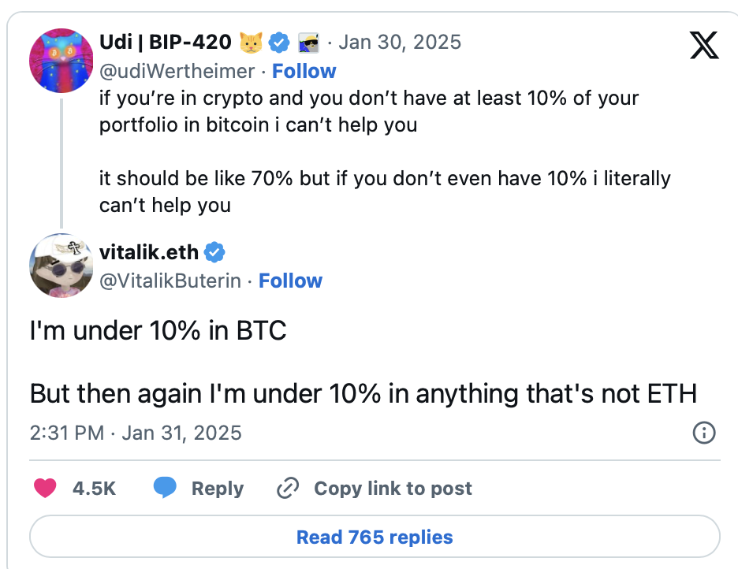Click the @VitalikButerin username handle
Image resolution: width=738 pixels, height=569 pixels.
(x=169, y=281)
